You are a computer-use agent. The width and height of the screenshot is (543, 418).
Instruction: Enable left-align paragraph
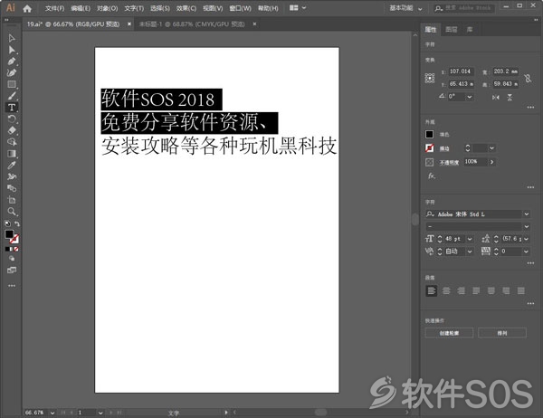click(431, 291)
